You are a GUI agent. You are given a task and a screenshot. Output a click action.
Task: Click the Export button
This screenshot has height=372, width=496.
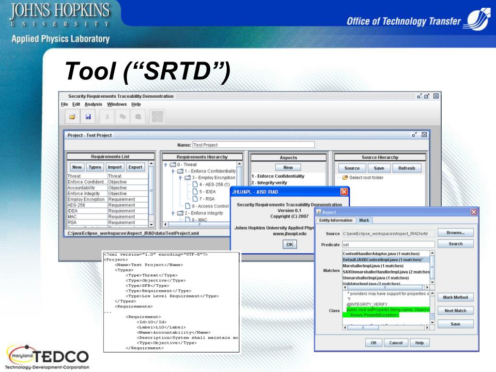(135, 167)
